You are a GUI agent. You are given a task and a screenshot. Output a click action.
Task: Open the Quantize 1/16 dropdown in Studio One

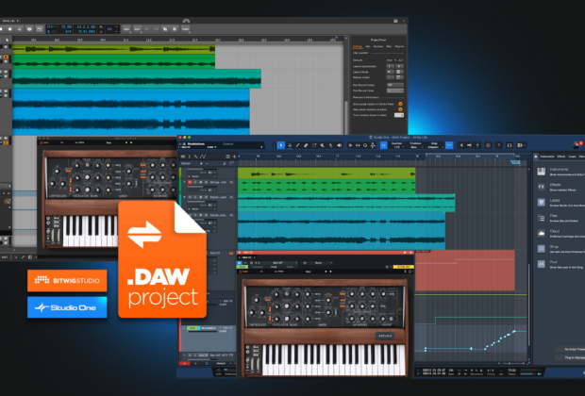(398, 145)
